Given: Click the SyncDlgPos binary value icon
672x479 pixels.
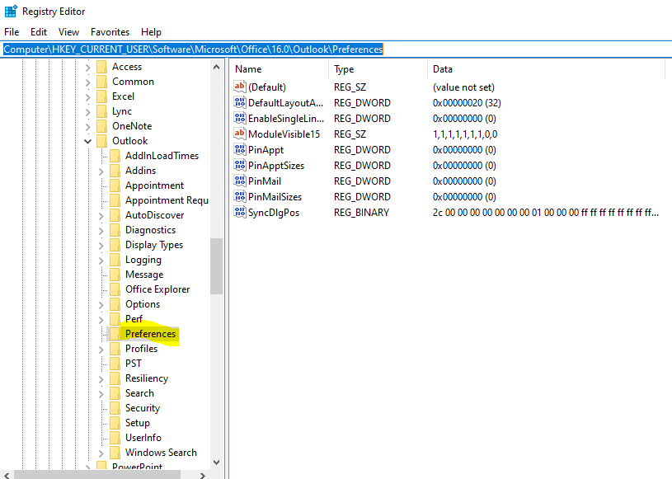Looking at the screenshot, I should (240, 213).
